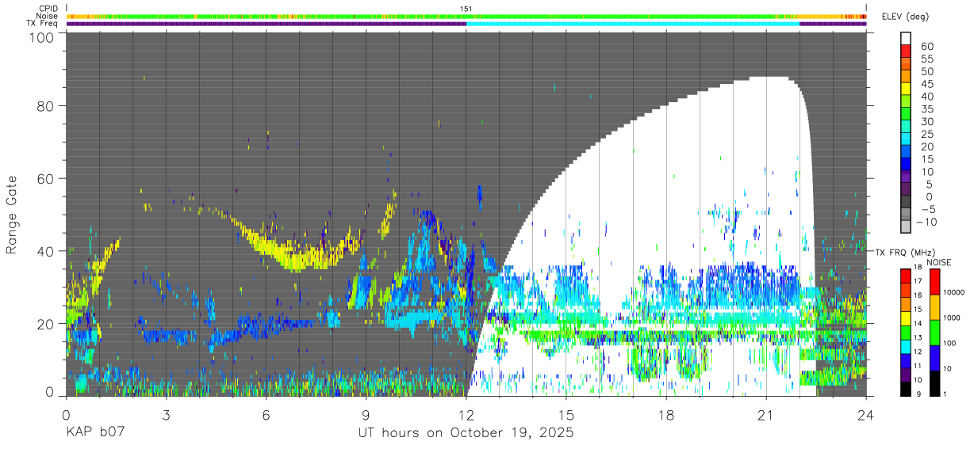This screenshot has width=974, height=449.
Task: Click the 3 tick on the UT hours axis
Action: [x=166, y=415]
